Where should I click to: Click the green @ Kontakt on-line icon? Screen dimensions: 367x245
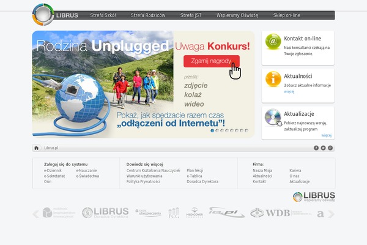point(273,42)
